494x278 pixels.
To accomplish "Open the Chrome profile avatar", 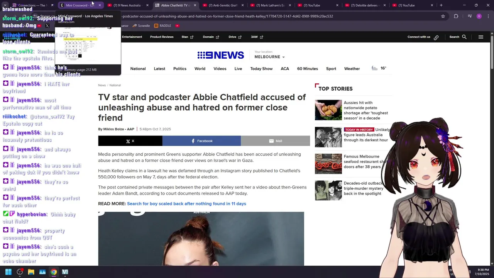I will (479, 16).
